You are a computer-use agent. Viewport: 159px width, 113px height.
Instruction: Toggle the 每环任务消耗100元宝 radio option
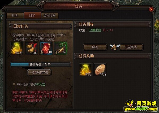click(x=14, y=84)
